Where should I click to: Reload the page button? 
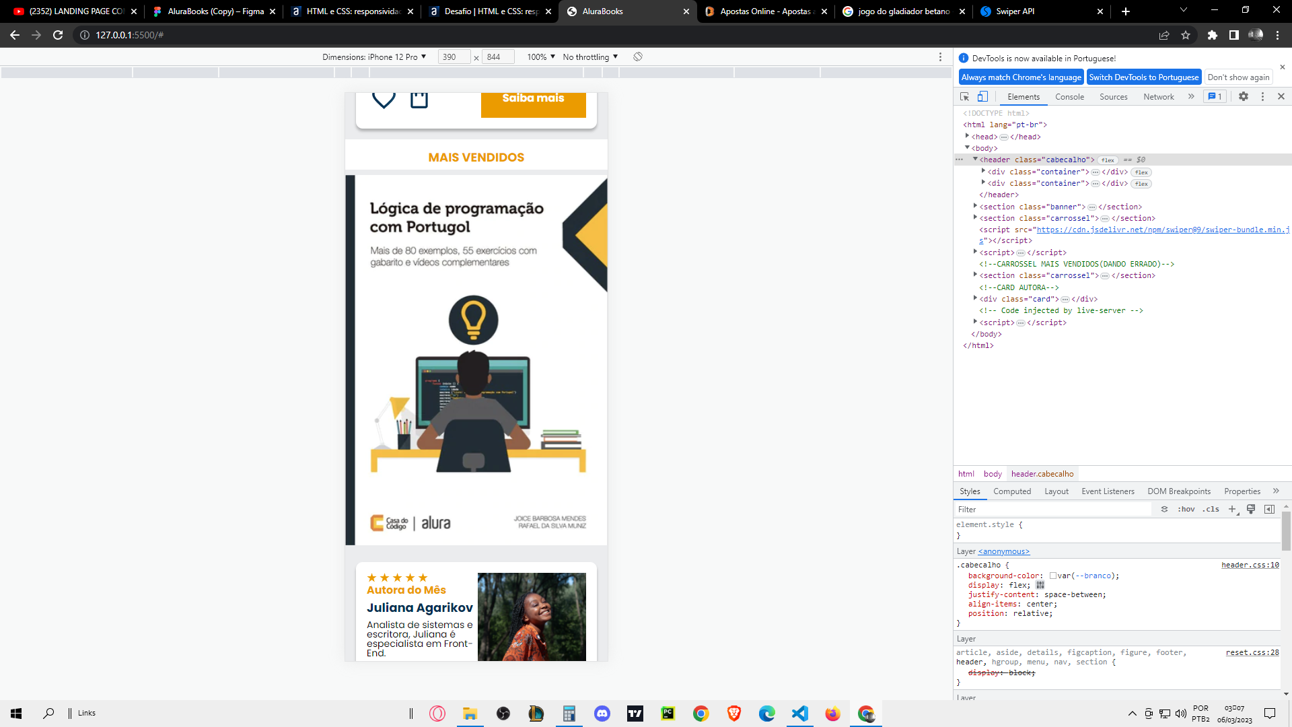point(58,35)
